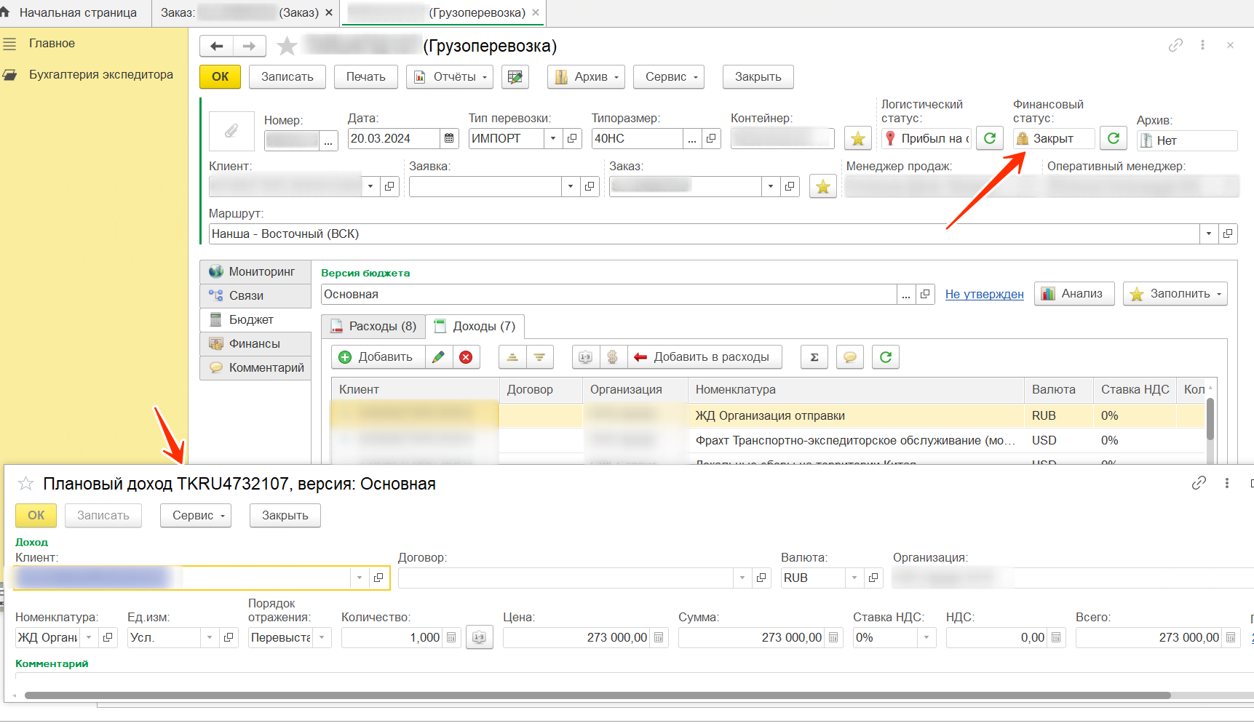Open the Не утвержден link
This screenshot has height=726, width=1254.
pos(984,294)
